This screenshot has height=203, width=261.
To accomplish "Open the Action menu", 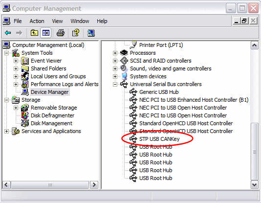I will [37, 21].
